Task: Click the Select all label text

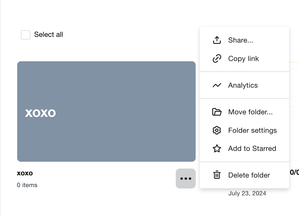Action: coord(48,35)
